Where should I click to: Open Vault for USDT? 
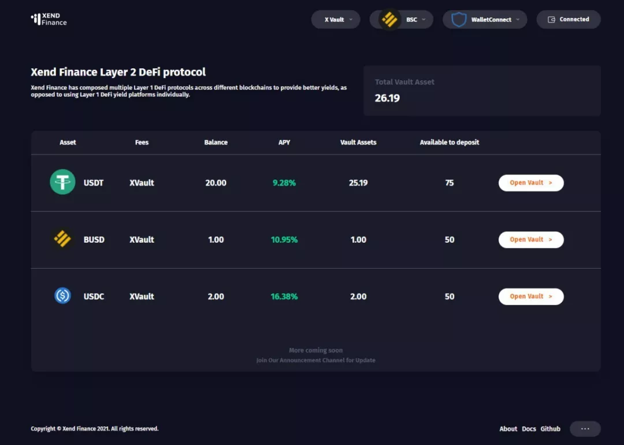[531, 183]
